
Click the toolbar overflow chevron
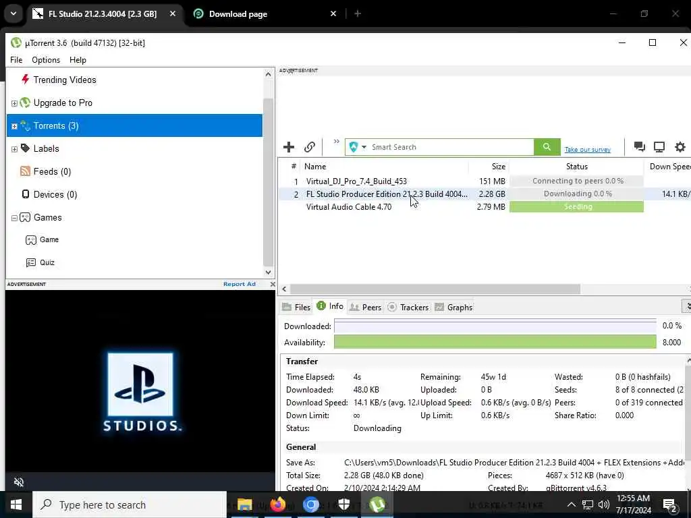click(x=337, y=142)
